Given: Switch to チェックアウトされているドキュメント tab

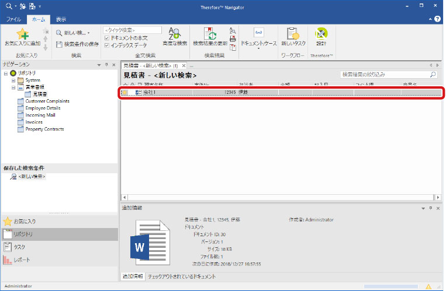Looking at the screenshot, I should pyautogui.click(x=182, y=276).
